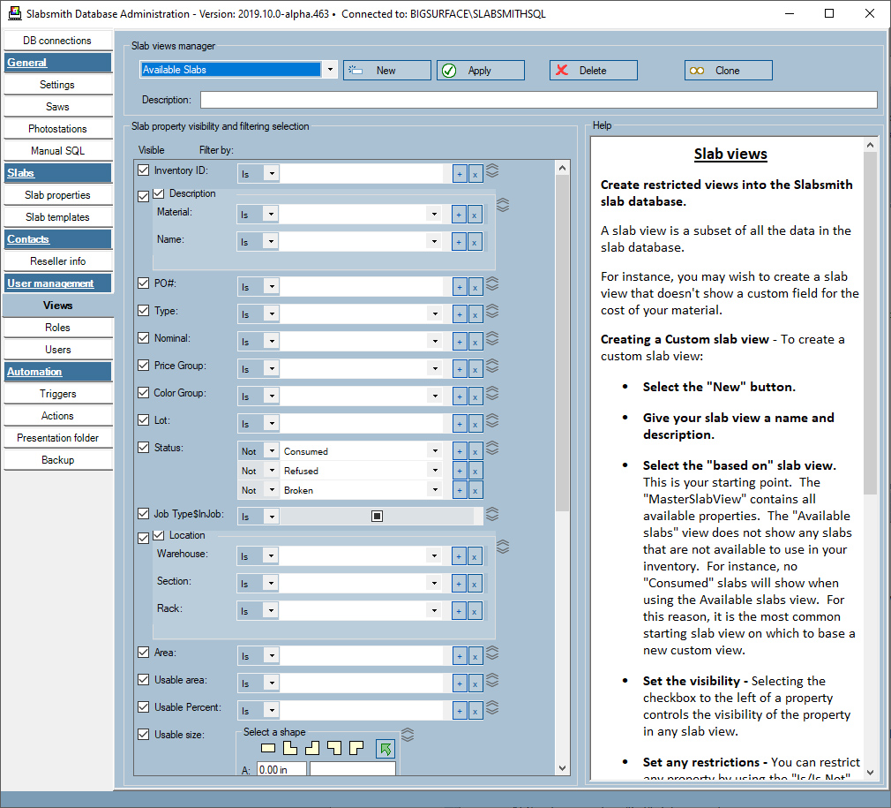The width and height of the screenshot is (891, 808).
Task: Apply the slab view changes
Action: 481,70
